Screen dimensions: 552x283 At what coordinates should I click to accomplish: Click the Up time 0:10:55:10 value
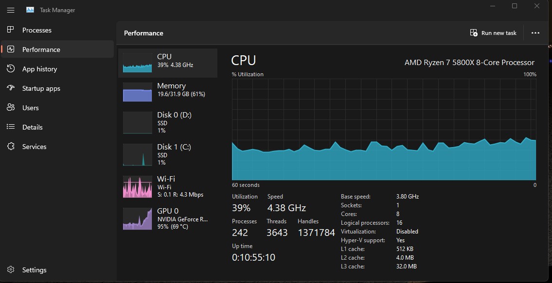[x=253, y=257]
